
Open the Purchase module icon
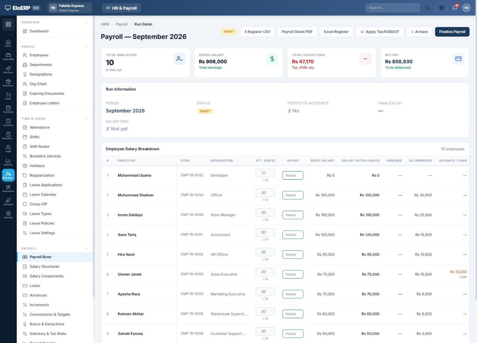(x=8, y=109)
